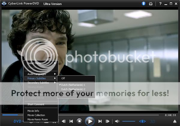180x126 pixels.
Task: Toggle TrueTheater eye icon in control bar
Action: tap(142, 121)
